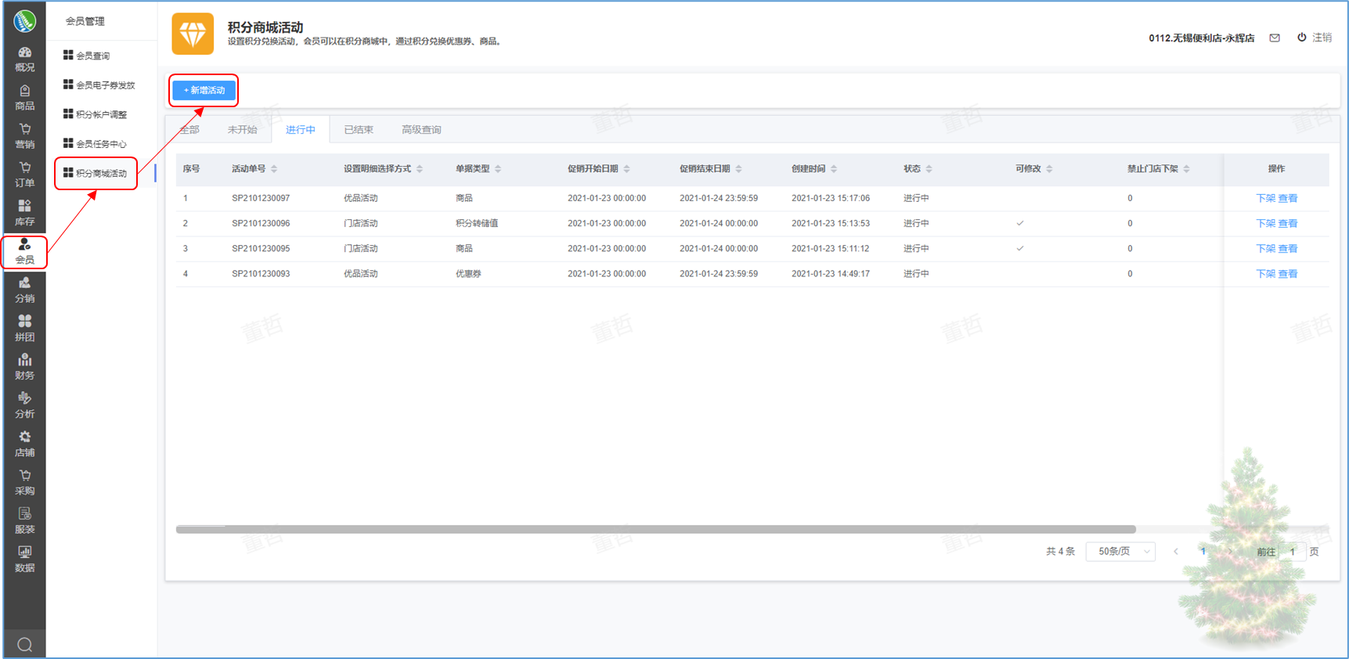Open the 数据 data section
Viewport: 1349px width, 659px height.
(24, 560)
